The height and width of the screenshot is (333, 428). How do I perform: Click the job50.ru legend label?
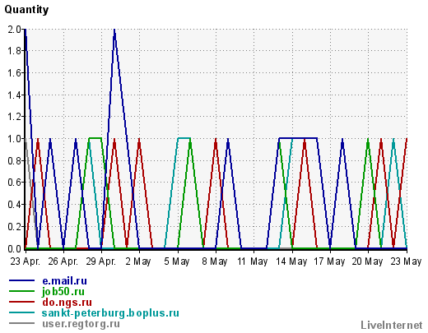(x=63, y=292)
